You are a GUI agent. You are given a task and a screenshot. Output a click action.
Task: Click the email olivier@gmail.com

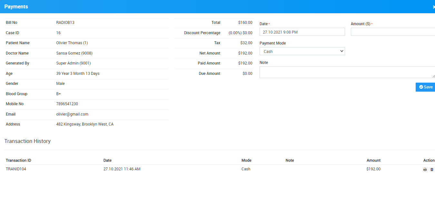(x=72, y=114)
